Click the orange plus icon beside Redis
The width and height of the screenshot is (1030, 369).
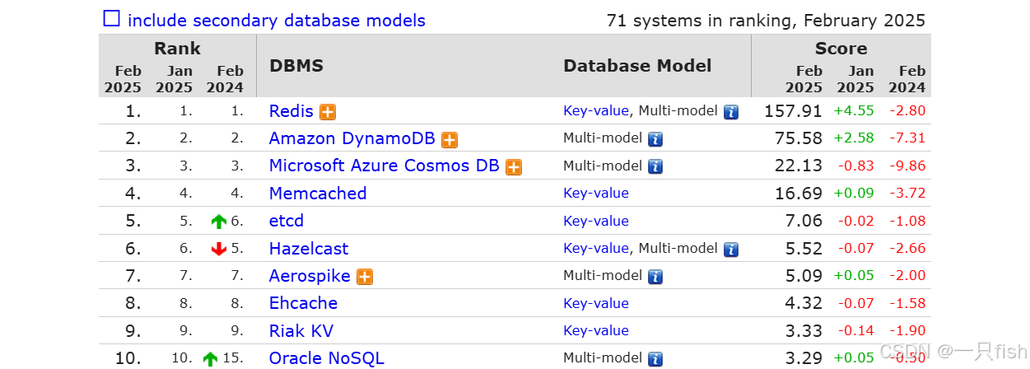click(328, 112)
